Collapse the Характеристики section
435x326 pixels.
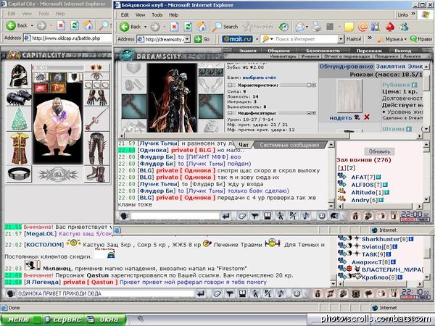[x=230, y=85]
